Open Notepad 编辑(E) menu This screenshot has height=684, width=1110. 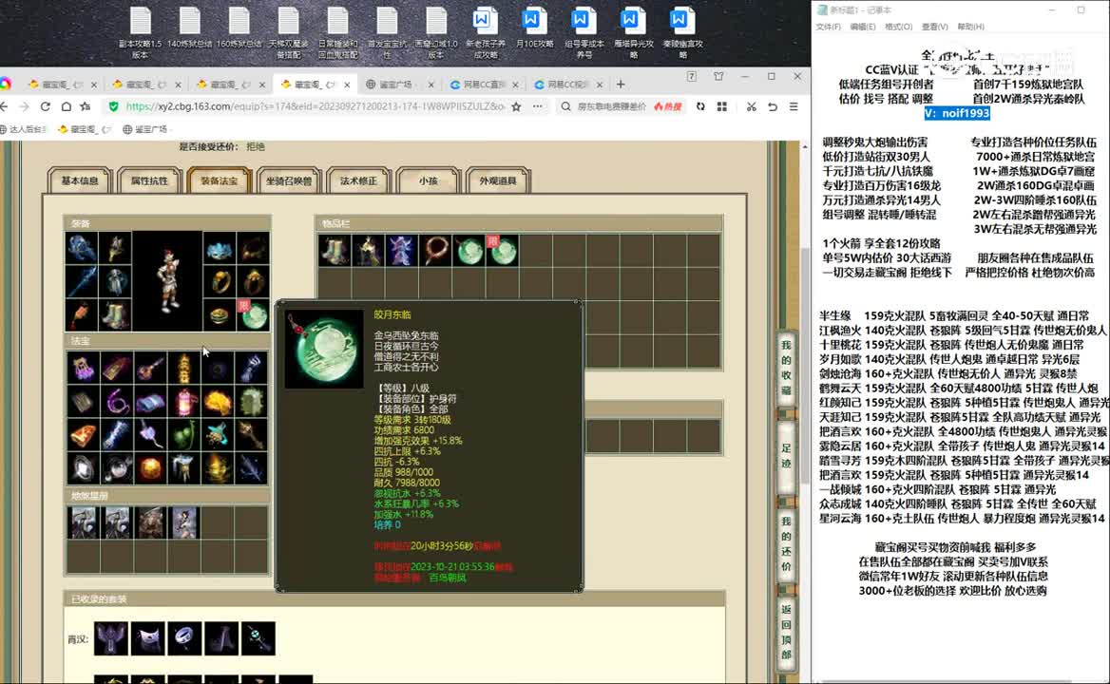tap(862, 27)
